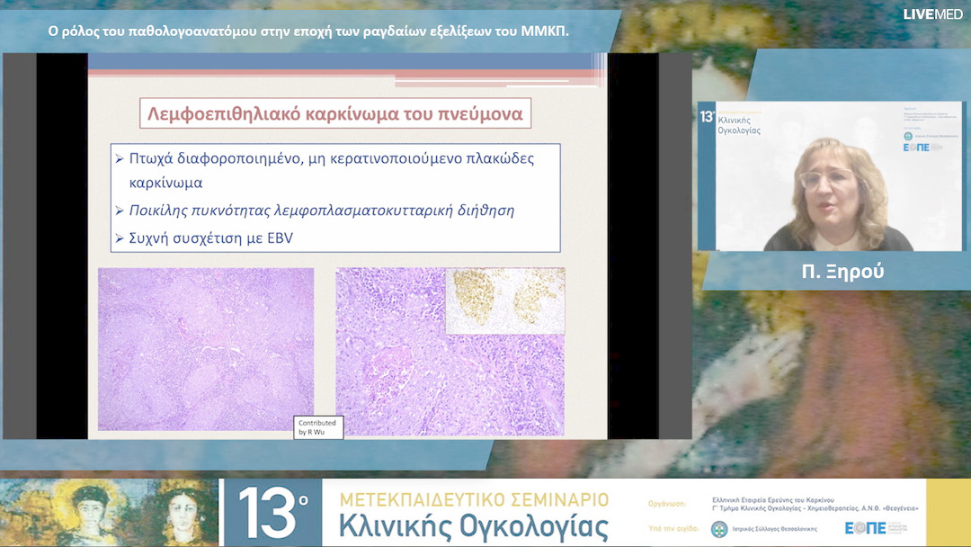Select the left pink histology image
The height and width of the screenshot is (547, 971).
point(206,349)
